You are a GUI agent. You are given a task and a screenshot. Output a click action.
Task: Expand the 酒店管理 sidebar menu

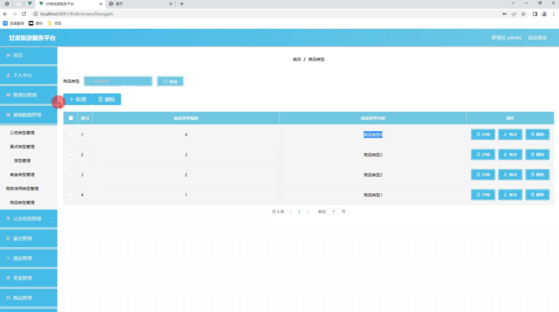click(x=29, y=258)
